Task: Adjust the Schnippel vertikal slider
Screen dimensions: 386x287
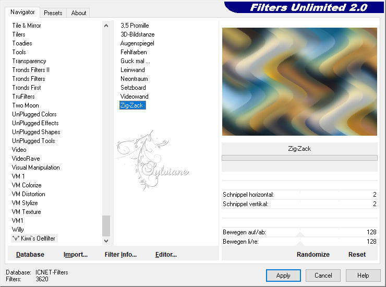Action: click(299, 204)
